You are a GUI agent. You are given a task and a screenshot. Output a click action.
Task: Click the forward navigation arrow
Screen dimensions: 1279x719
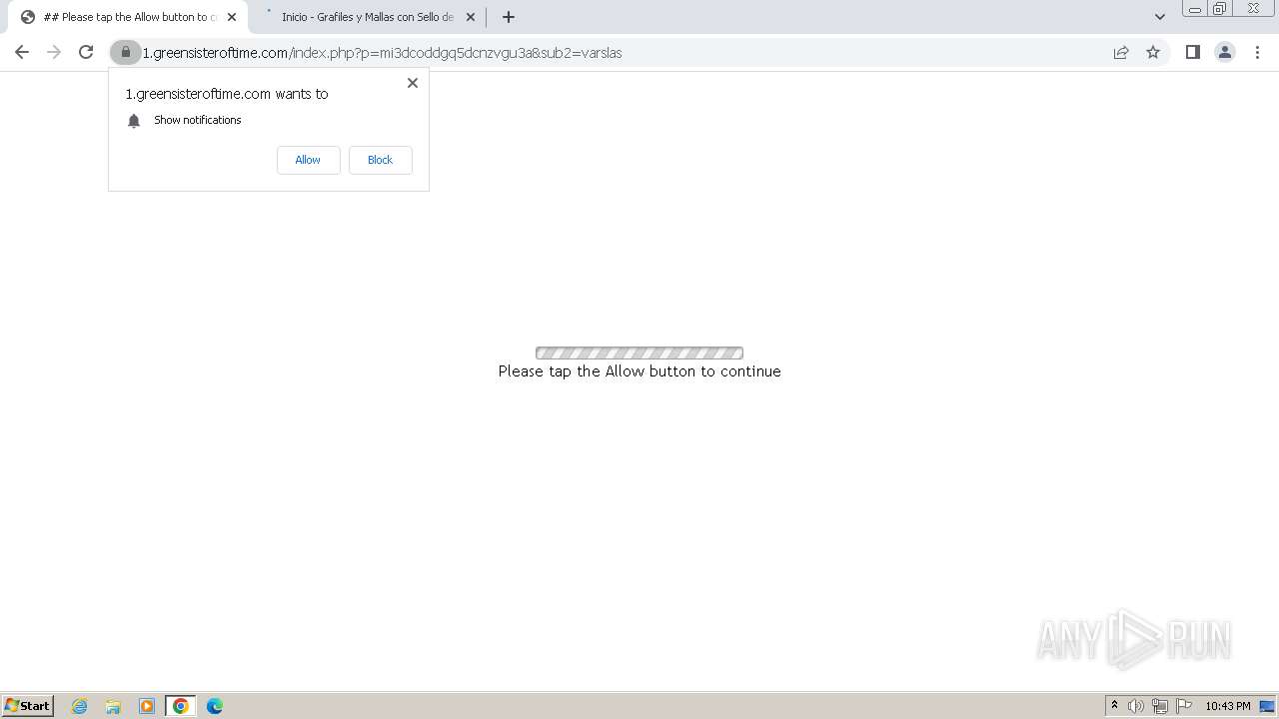click(x=54, y=52)
